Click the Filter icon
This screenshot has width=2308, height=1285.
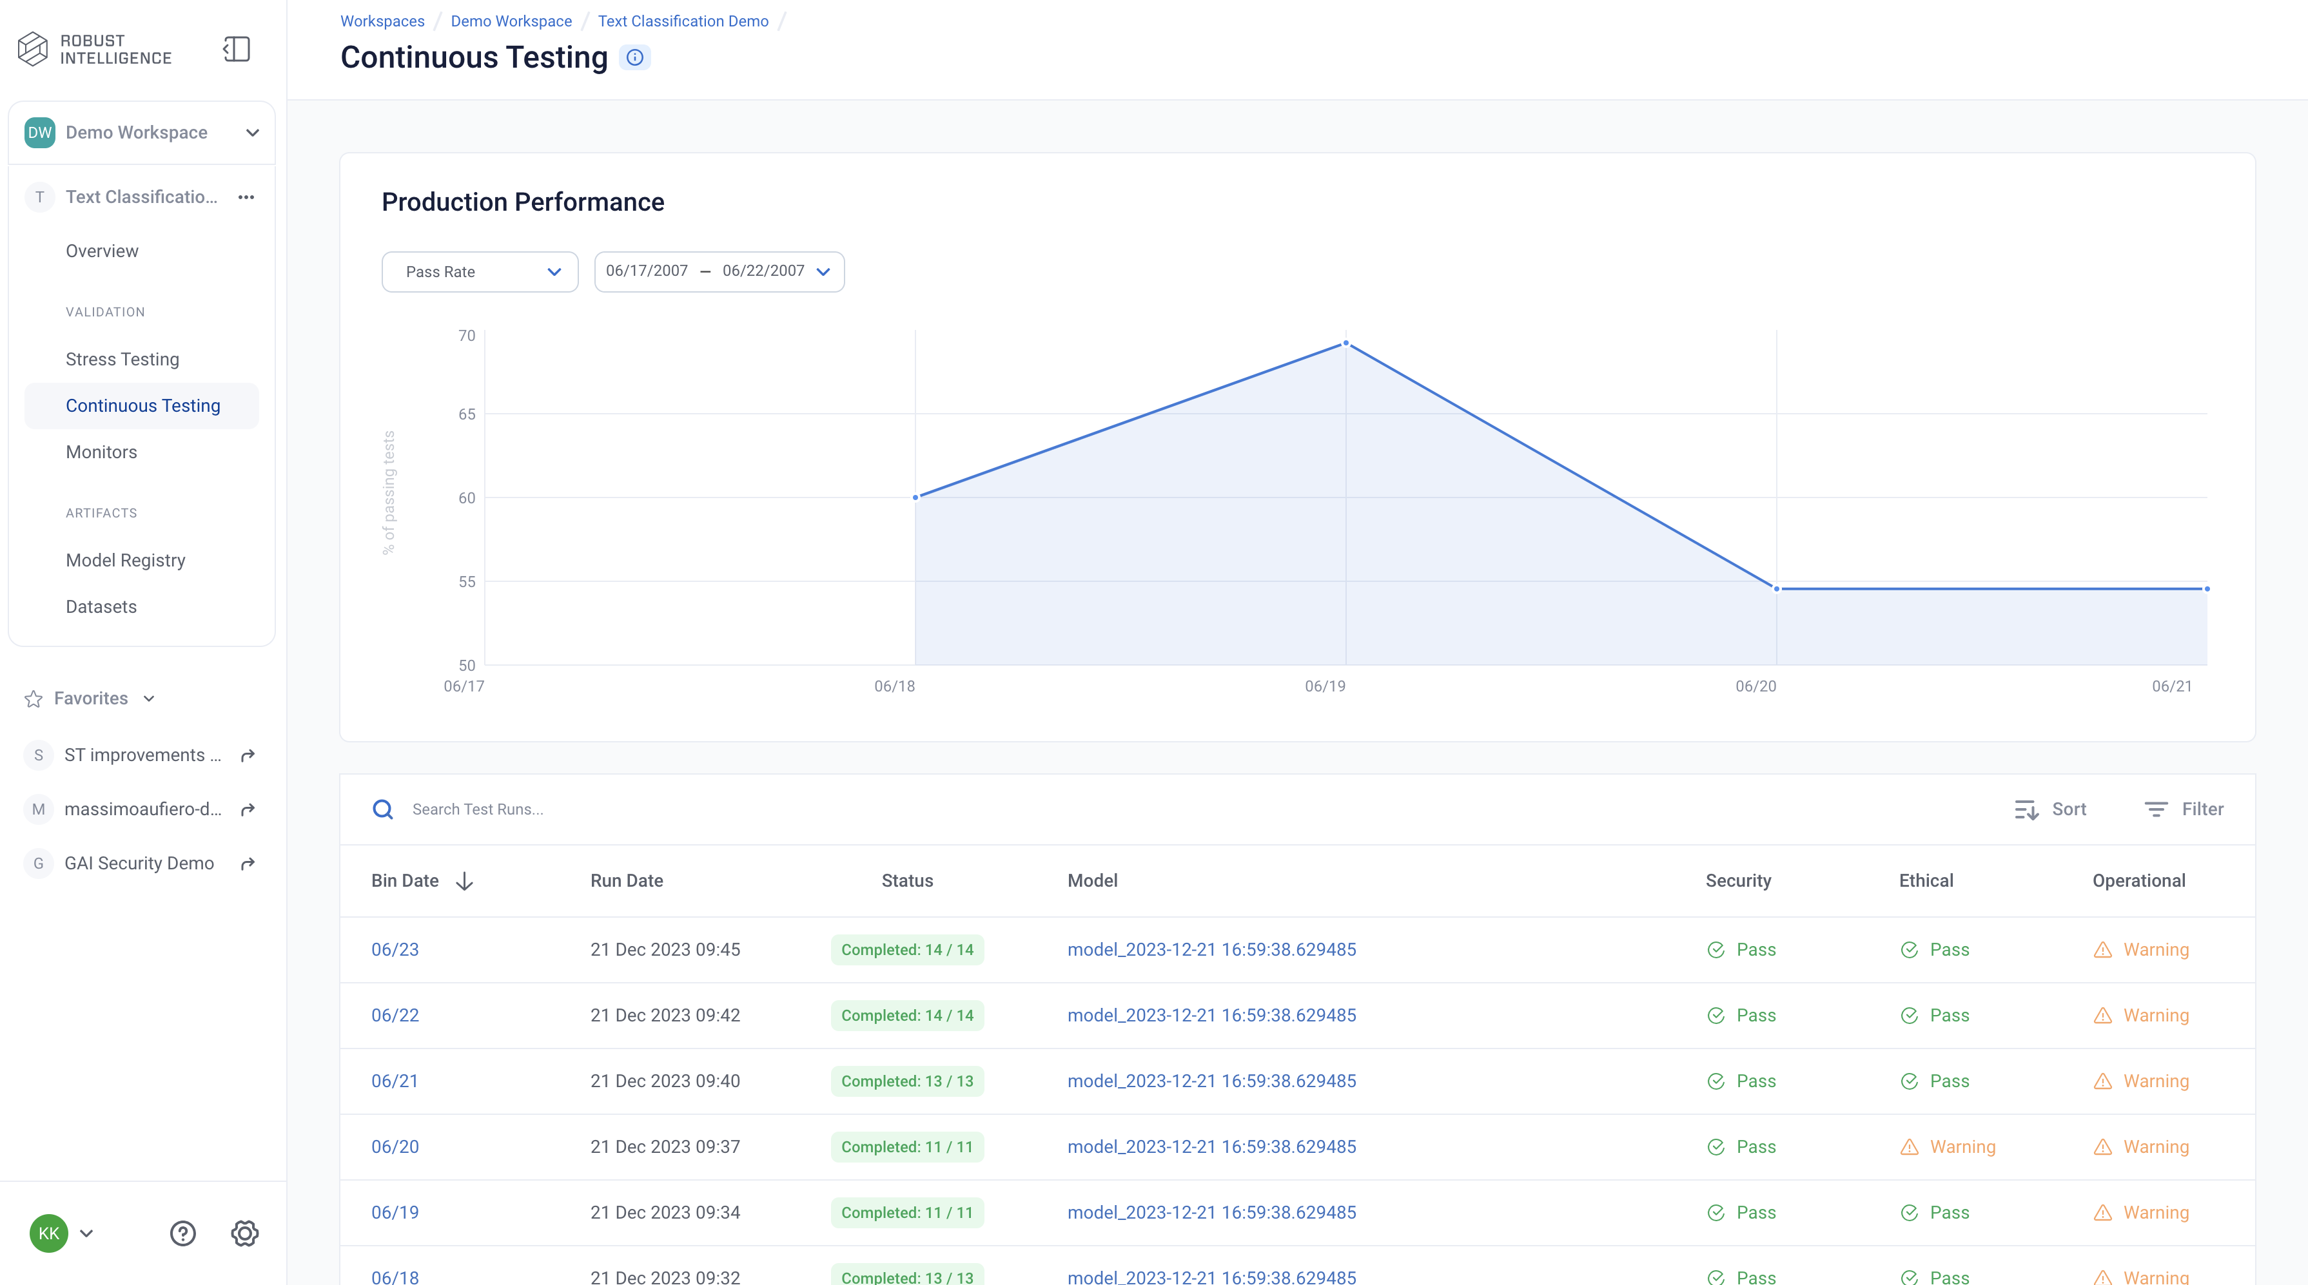(2156, 809)
